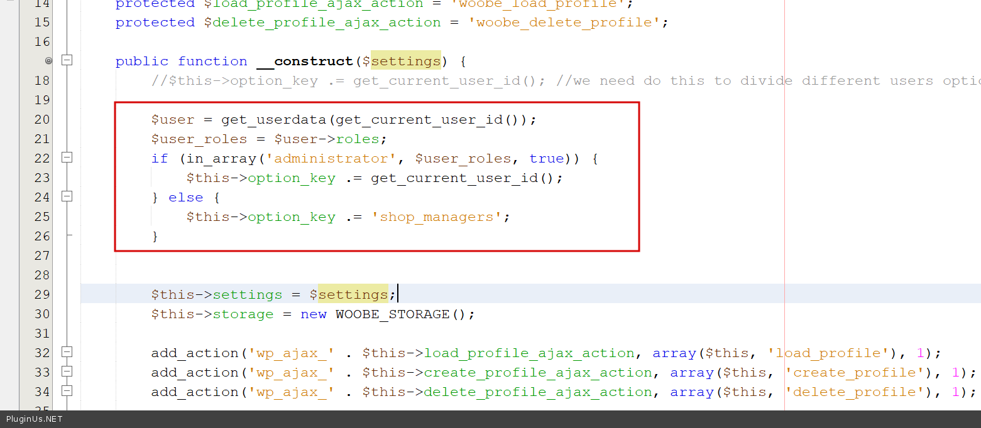The width and height of the screenshot is (981, 428).
Task: Click the 'shop_managers' string literal
Action: pyautogui.click(x=437, y=217)
